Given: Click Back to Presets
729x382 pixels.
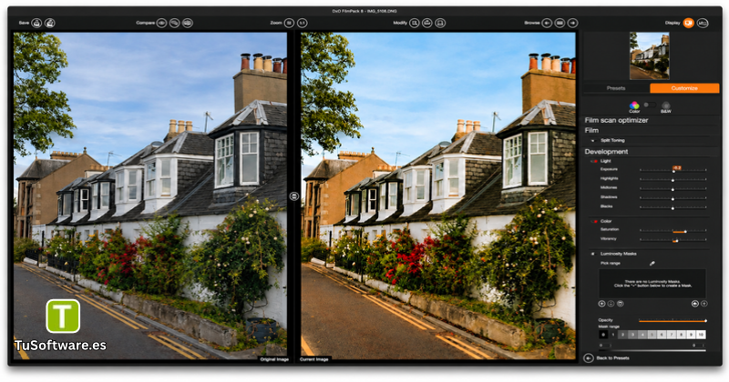Looking at the screenshot, I should 612,358.
